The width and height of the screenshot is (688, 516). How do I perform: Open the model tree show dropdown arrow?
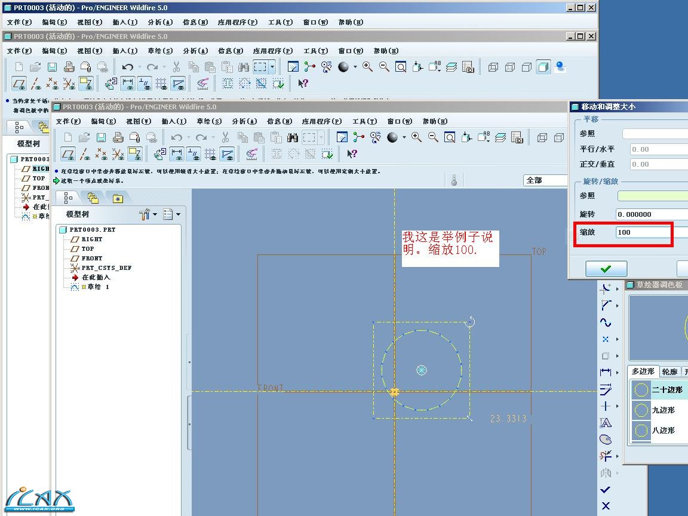click(x=178, y=214)
